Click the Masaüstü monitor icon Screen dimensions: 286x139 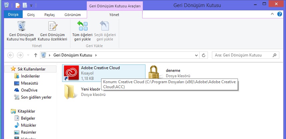(x=17, y=83)
